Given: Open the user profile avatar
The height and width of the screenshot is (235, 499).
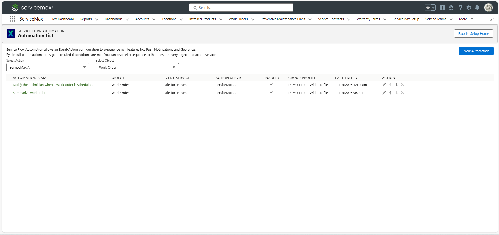Looking at the screenshot, I should (x=489, y=8).
